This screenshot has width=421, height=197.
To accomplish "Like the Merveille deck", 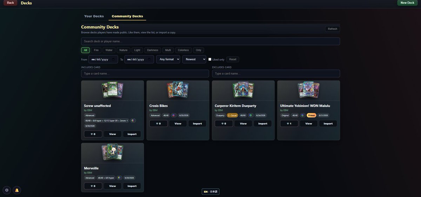I will 93,186.
